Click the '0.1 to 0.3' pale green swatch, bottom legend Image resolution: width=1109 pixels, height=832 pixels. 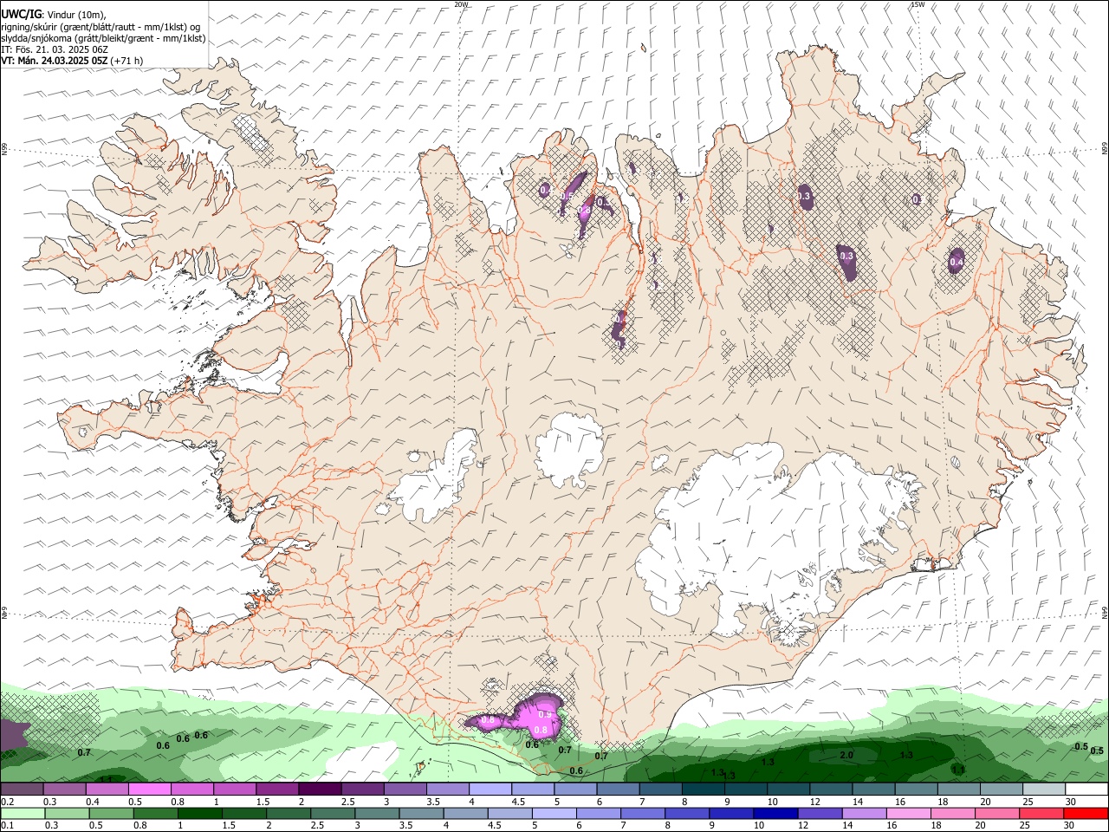[23, 813]
